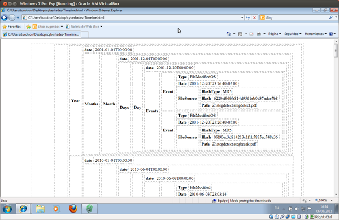Open the Seguridad menu
Screen dimensions: 339x220
[293, 34]
